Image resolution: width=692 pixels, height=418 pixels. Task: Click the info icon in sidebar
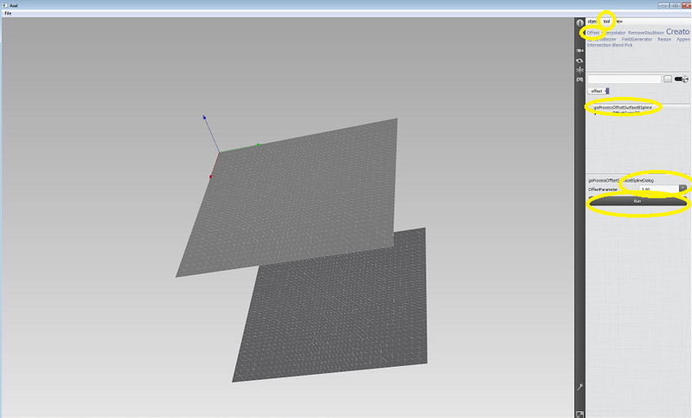pyautogui.click(x=580, y=23)
